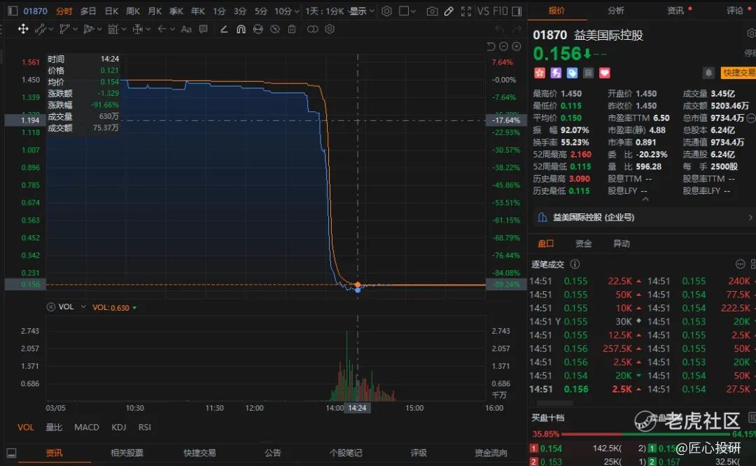The width and height of the screenshot is (756, 466).
Task: Expand 益美国际控股 企业号 row arrow
Action: click(x=750, y=218)
